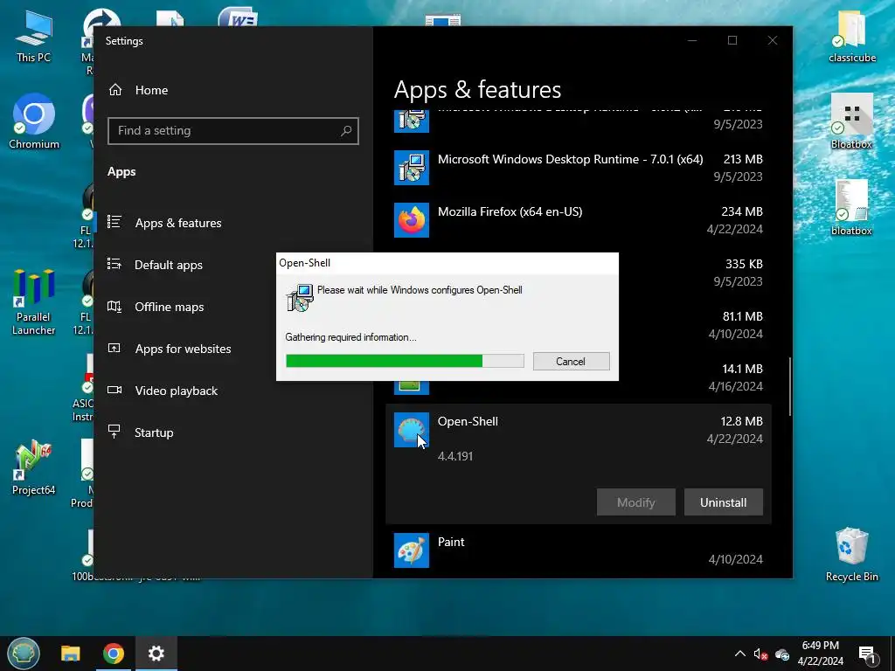Cancel the Open-Shell configuration dialog

pyautogui.click(x=571, y=361)
